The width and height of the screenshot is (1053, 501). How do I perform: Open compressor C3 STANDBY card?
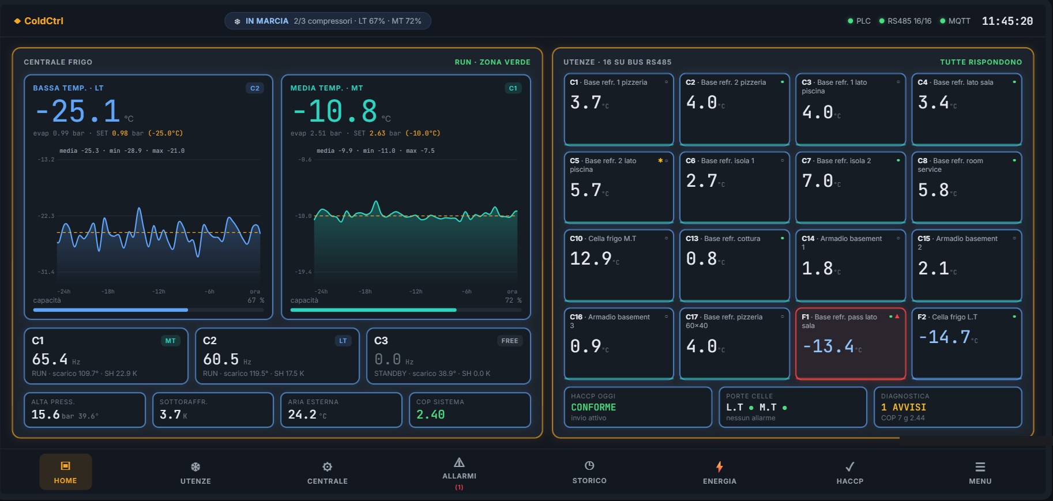449,356
